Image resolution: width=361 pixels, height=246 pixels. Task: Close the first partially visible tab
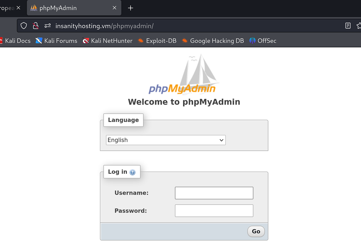tap(18, 8)
